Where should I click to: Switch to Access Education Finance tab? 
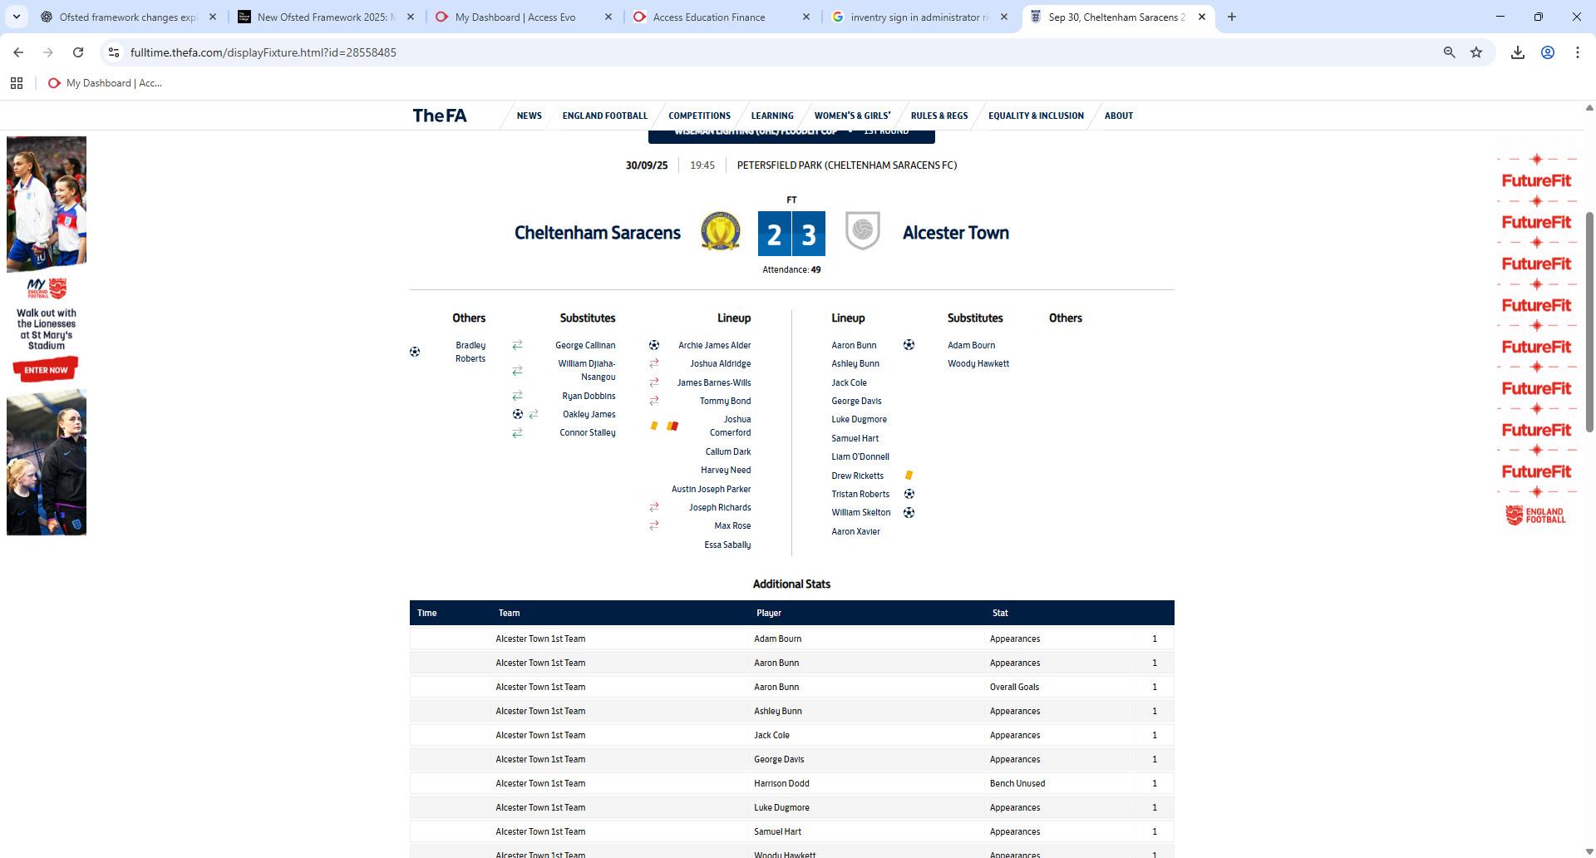(709, 17)
